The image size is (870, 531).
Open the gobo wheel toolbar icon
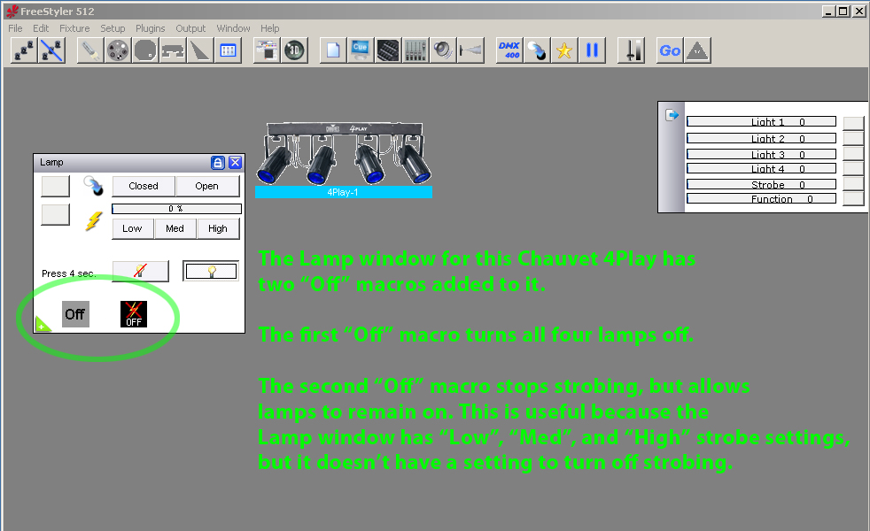point(118,50)
